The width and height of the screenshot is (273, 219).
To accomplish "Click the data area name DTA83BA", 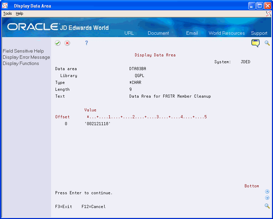I will (x=138, y=68).
